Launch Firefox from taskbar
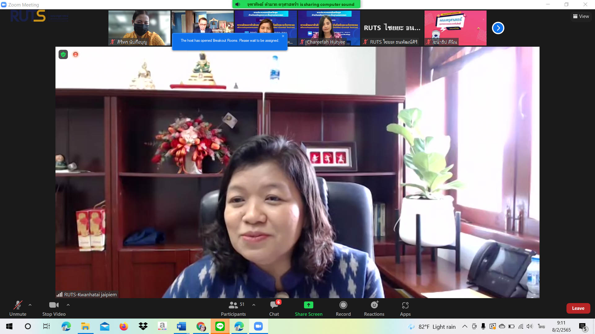The image size is (595, 334). click(124, 326)
